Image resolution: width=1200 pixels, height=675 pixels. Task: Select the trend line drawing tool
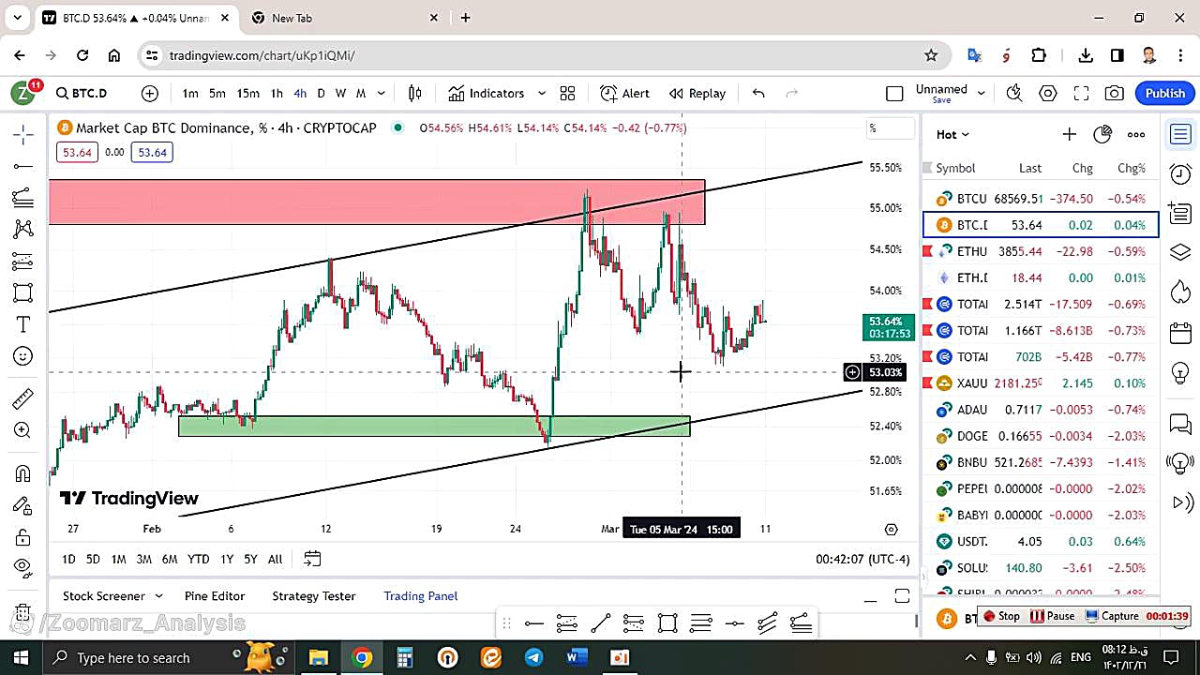(23, 167)
